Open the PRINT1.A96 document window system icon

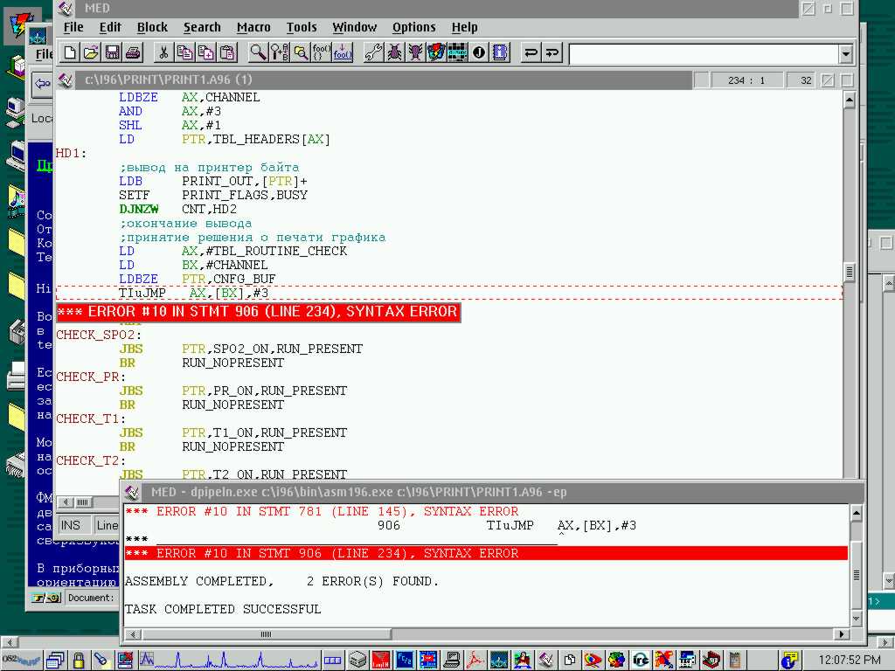tap(66, 80)
